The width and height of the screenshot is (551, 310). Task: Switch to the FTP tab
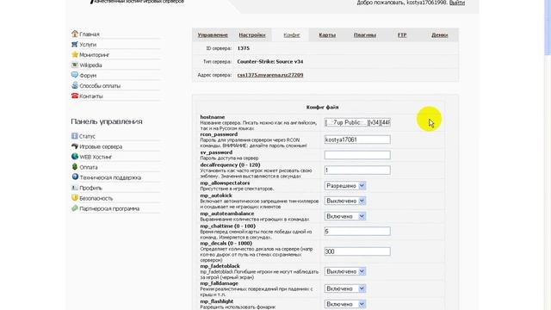402,35
